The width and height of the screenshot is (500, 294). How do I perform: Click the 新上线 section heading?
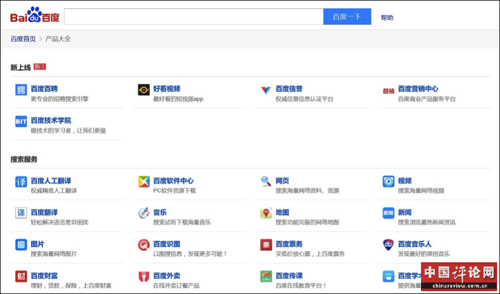click(20, 67)
